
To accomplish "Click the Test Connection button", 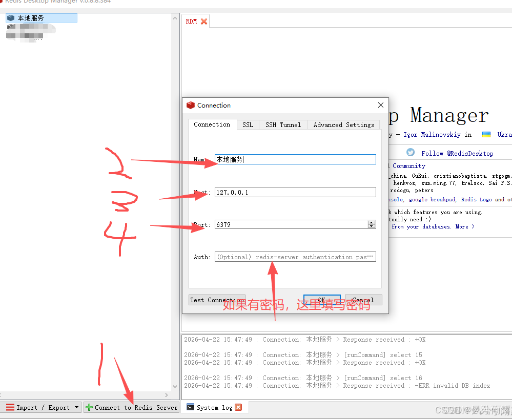I will [x=217, y=300].
